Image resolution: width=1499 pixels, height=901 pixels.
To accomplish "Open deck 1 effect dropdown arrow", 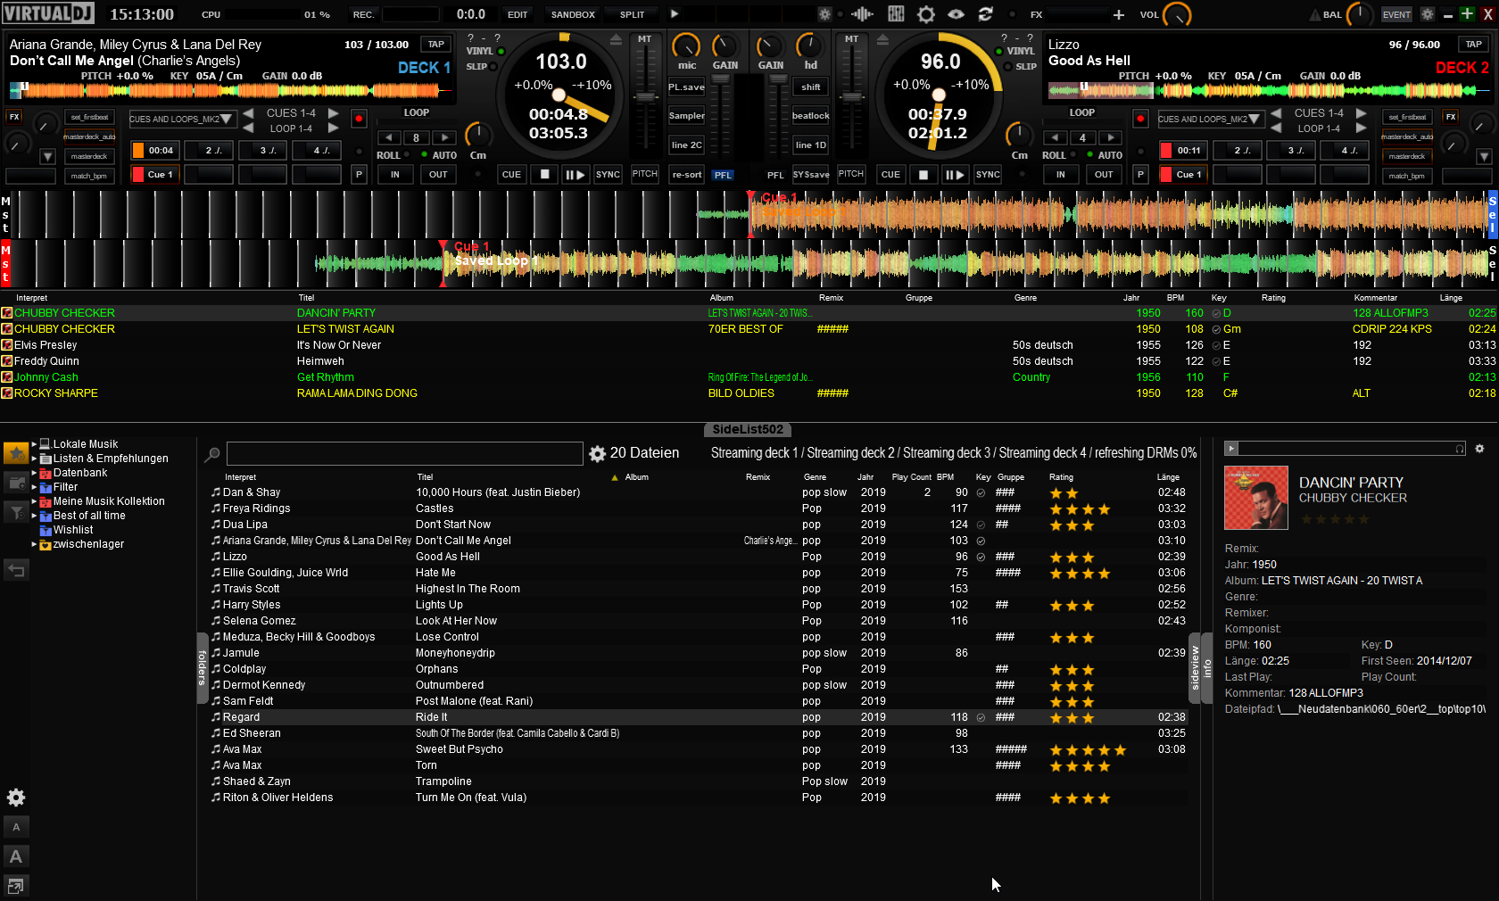I will [48, 157].
